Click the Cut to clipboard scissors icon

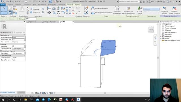coord(28,8)
